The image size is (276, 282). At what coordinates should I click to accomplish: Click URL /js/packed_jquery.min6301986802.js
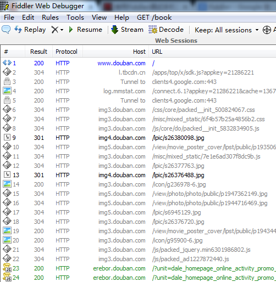pos(201,250)
